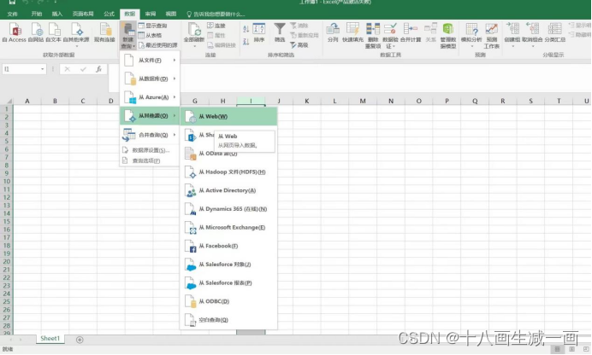Choose 从 Salesforce 报表(P)

click(x=228, y=282)
